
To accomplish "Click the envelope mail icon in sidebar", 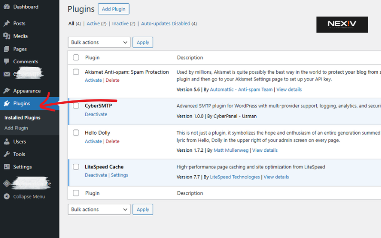I will (7, 74).
